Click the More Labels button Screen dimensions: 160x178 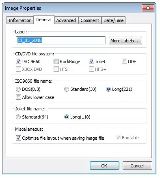click(125, 41)
